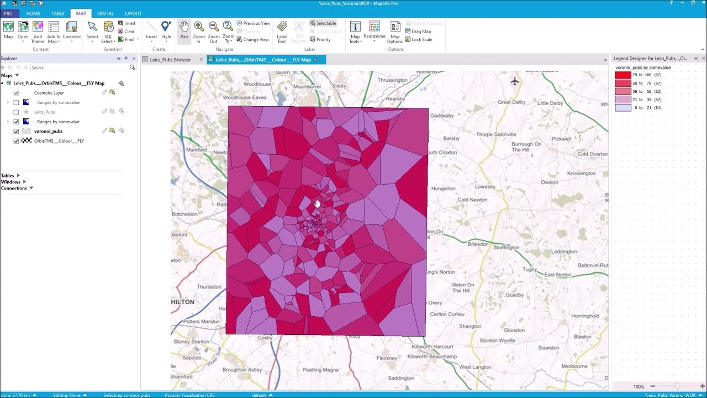
Task: Expand the Windows section in Explorer
Action: coord(24,182)
